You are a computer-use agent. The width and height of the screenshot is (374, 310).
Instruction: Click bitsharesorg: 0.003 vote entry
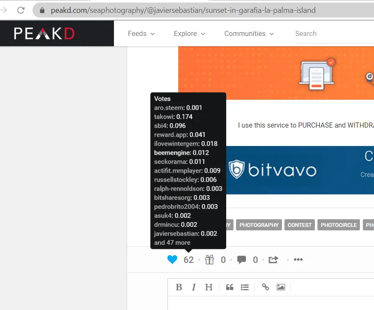182,198
